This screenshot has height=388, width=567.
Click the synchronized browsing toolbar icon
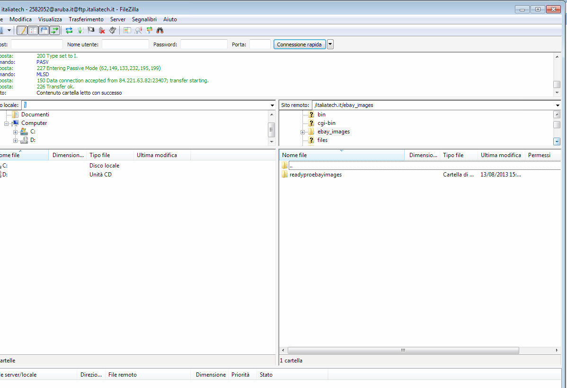tap(150, 31)
